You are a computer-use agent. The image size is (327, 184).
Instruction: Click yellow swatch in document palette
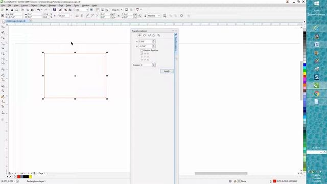point(31,177)
